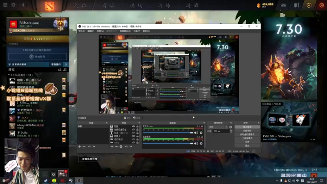Viewport: 327px width, 184px height.
Task: Open OBS 工具(T) menu
Action: [137, 31]
